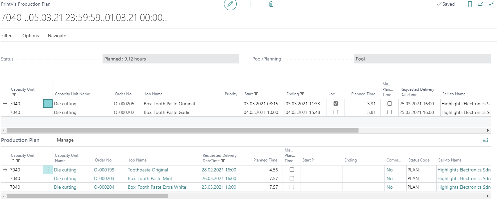Click the bookmark icon
The image size is (502, 205).
(x=470, y=4)
